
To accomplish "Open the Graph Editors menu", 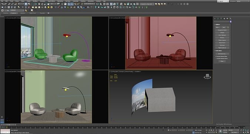I will [51, 1].
